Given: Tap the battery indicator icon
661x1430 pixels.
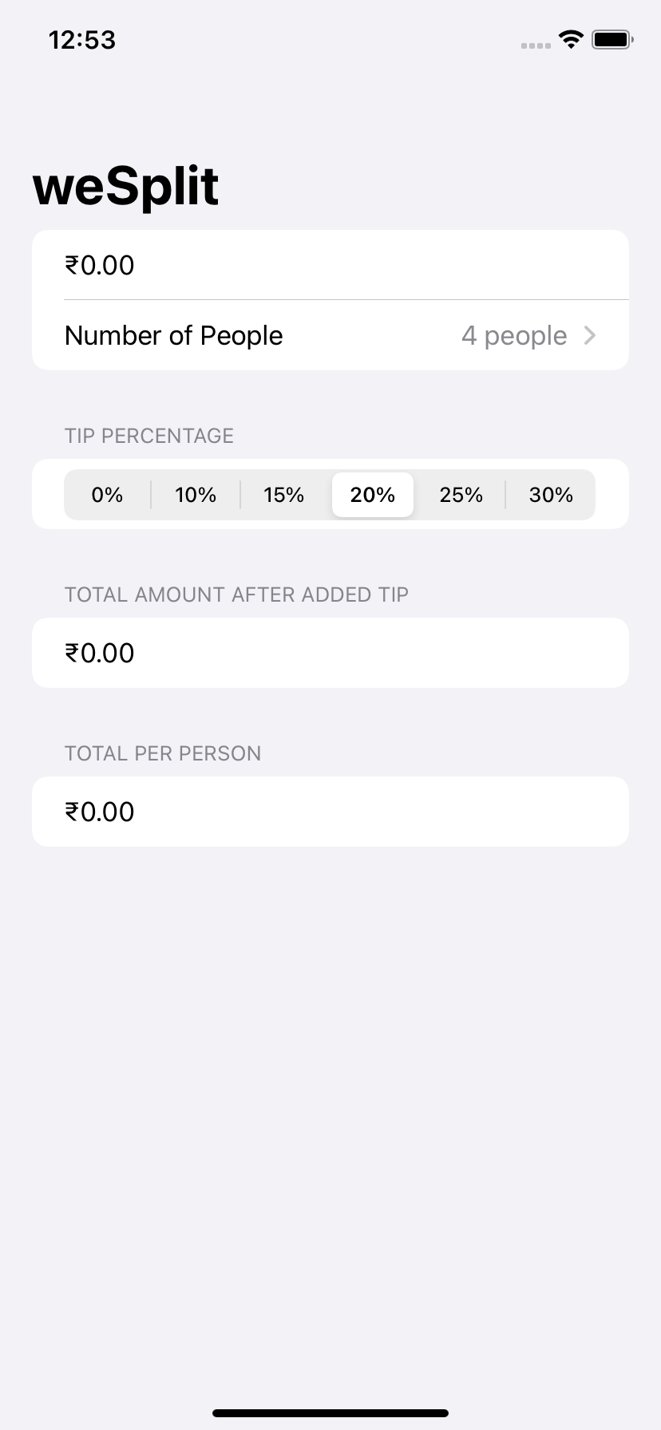Looking at the screenshot, I should (x=612, y=39).
